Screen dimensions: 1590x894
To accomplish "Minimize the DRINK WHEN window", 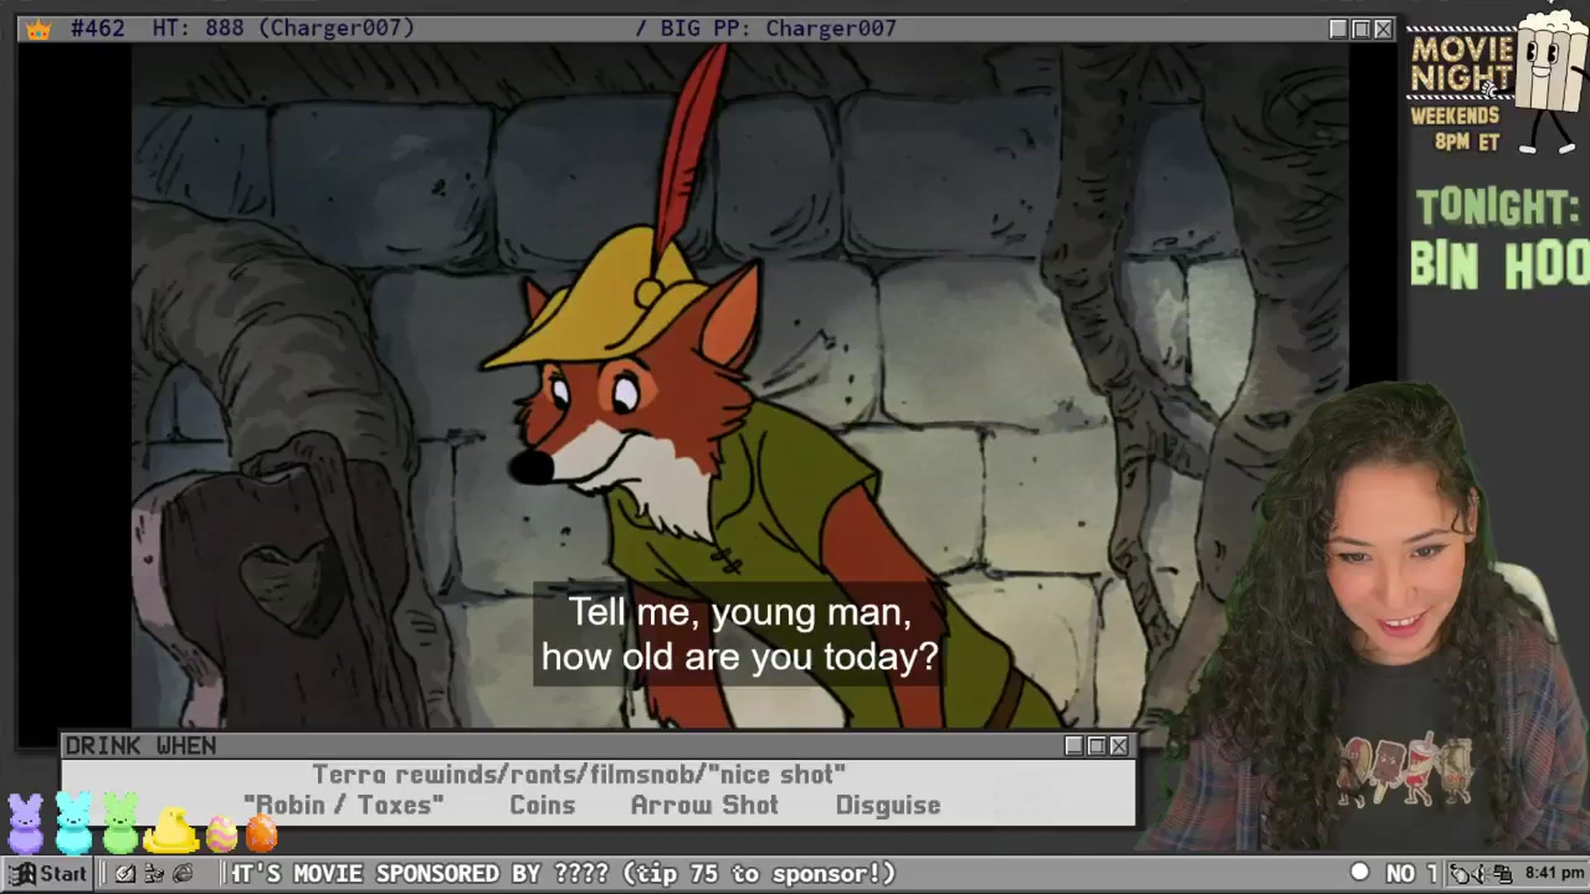I will point(1074,746).
